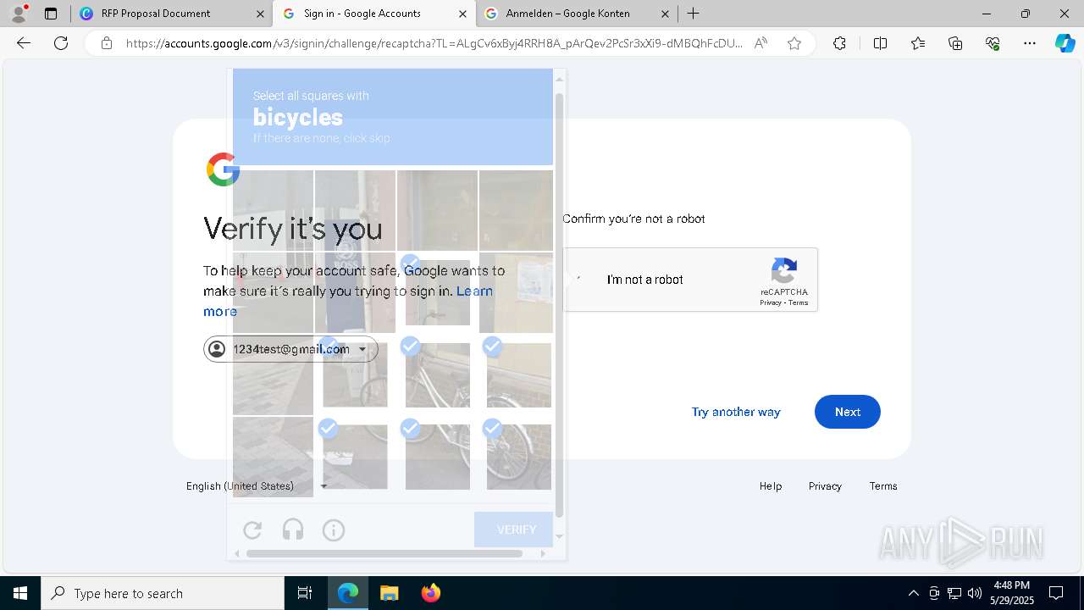Image resolution: width=1084 pixels, height=610 pixels.
Task: Open network status tray icon
Action: coord(954,593)
